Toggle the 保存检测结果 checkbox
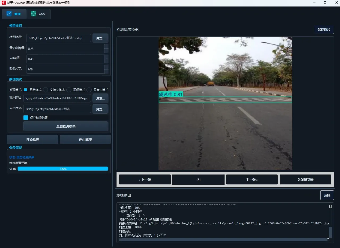This screenshot has width=340, height=248. click(x=26, y=117)
